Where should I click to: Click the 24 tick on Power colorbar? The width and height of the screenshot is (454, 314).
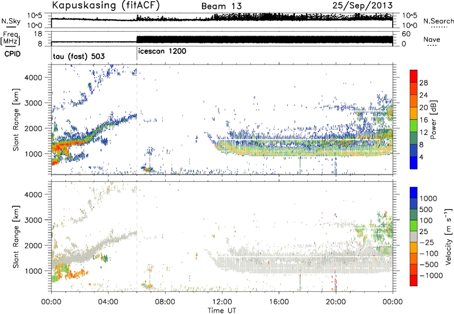(x=423, y=95)
